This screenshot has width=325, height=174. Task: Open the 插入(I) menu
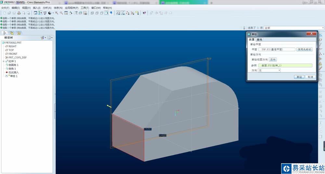coord(37,8)
